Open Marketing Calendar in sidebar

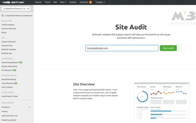coord(9,120)
